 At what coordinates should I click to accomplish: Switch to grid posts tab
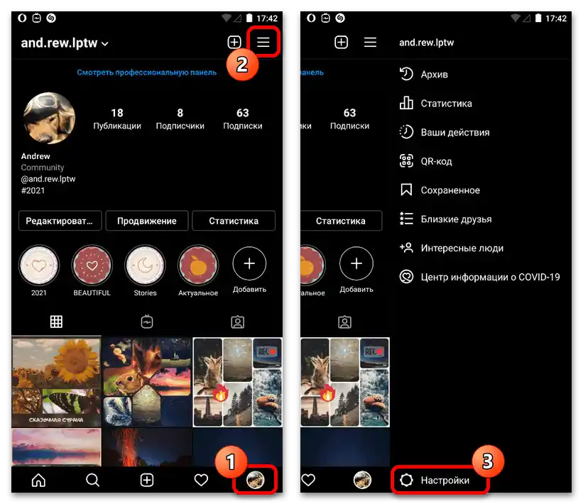(56, 322)
